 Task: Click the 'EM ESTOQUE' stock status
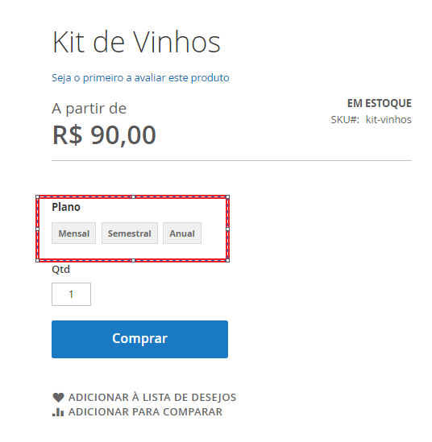380,103
